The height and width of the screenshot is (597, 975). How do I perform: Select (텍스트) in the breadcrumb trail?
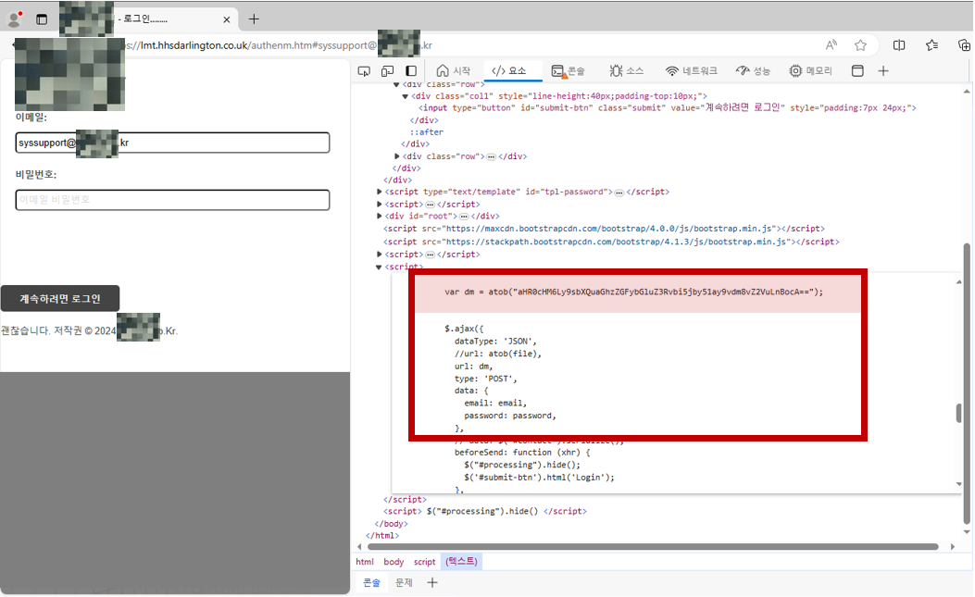point(461,561)
